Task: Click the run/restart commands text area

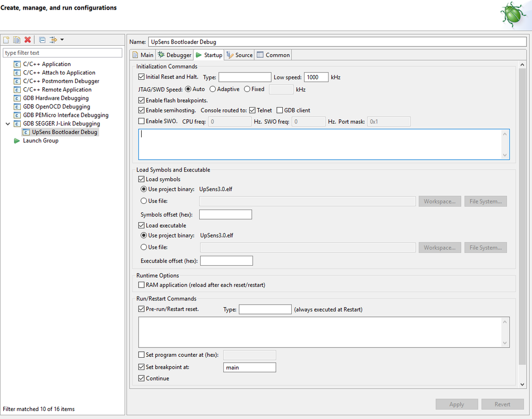Action: click(x=324, y=332)
